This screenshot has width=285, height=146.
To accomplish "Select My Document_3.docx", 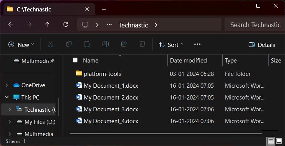I will [111, 109].
